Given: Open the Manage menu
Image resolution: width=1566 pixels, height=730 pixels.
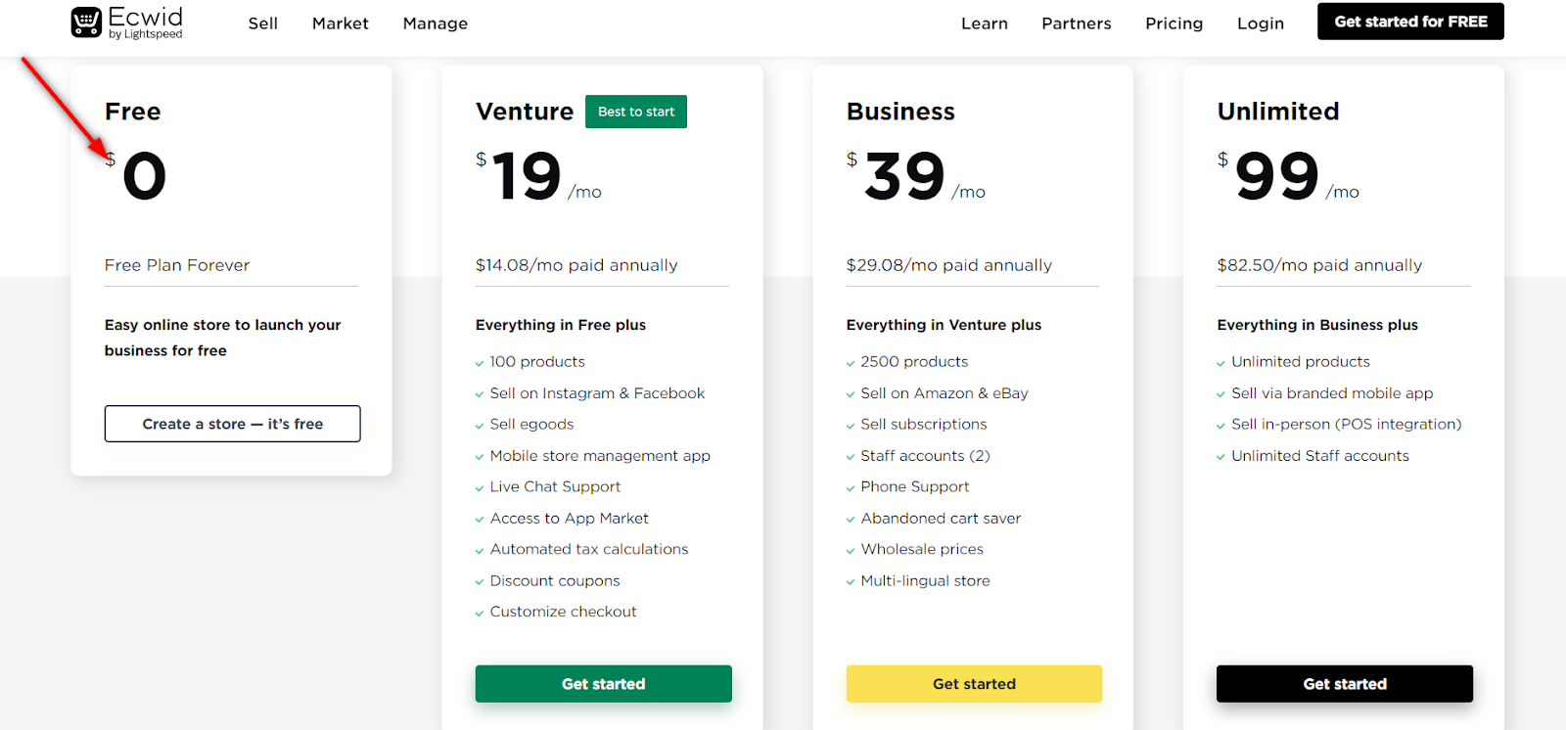Looking at the screenshot, I should 435,23.
